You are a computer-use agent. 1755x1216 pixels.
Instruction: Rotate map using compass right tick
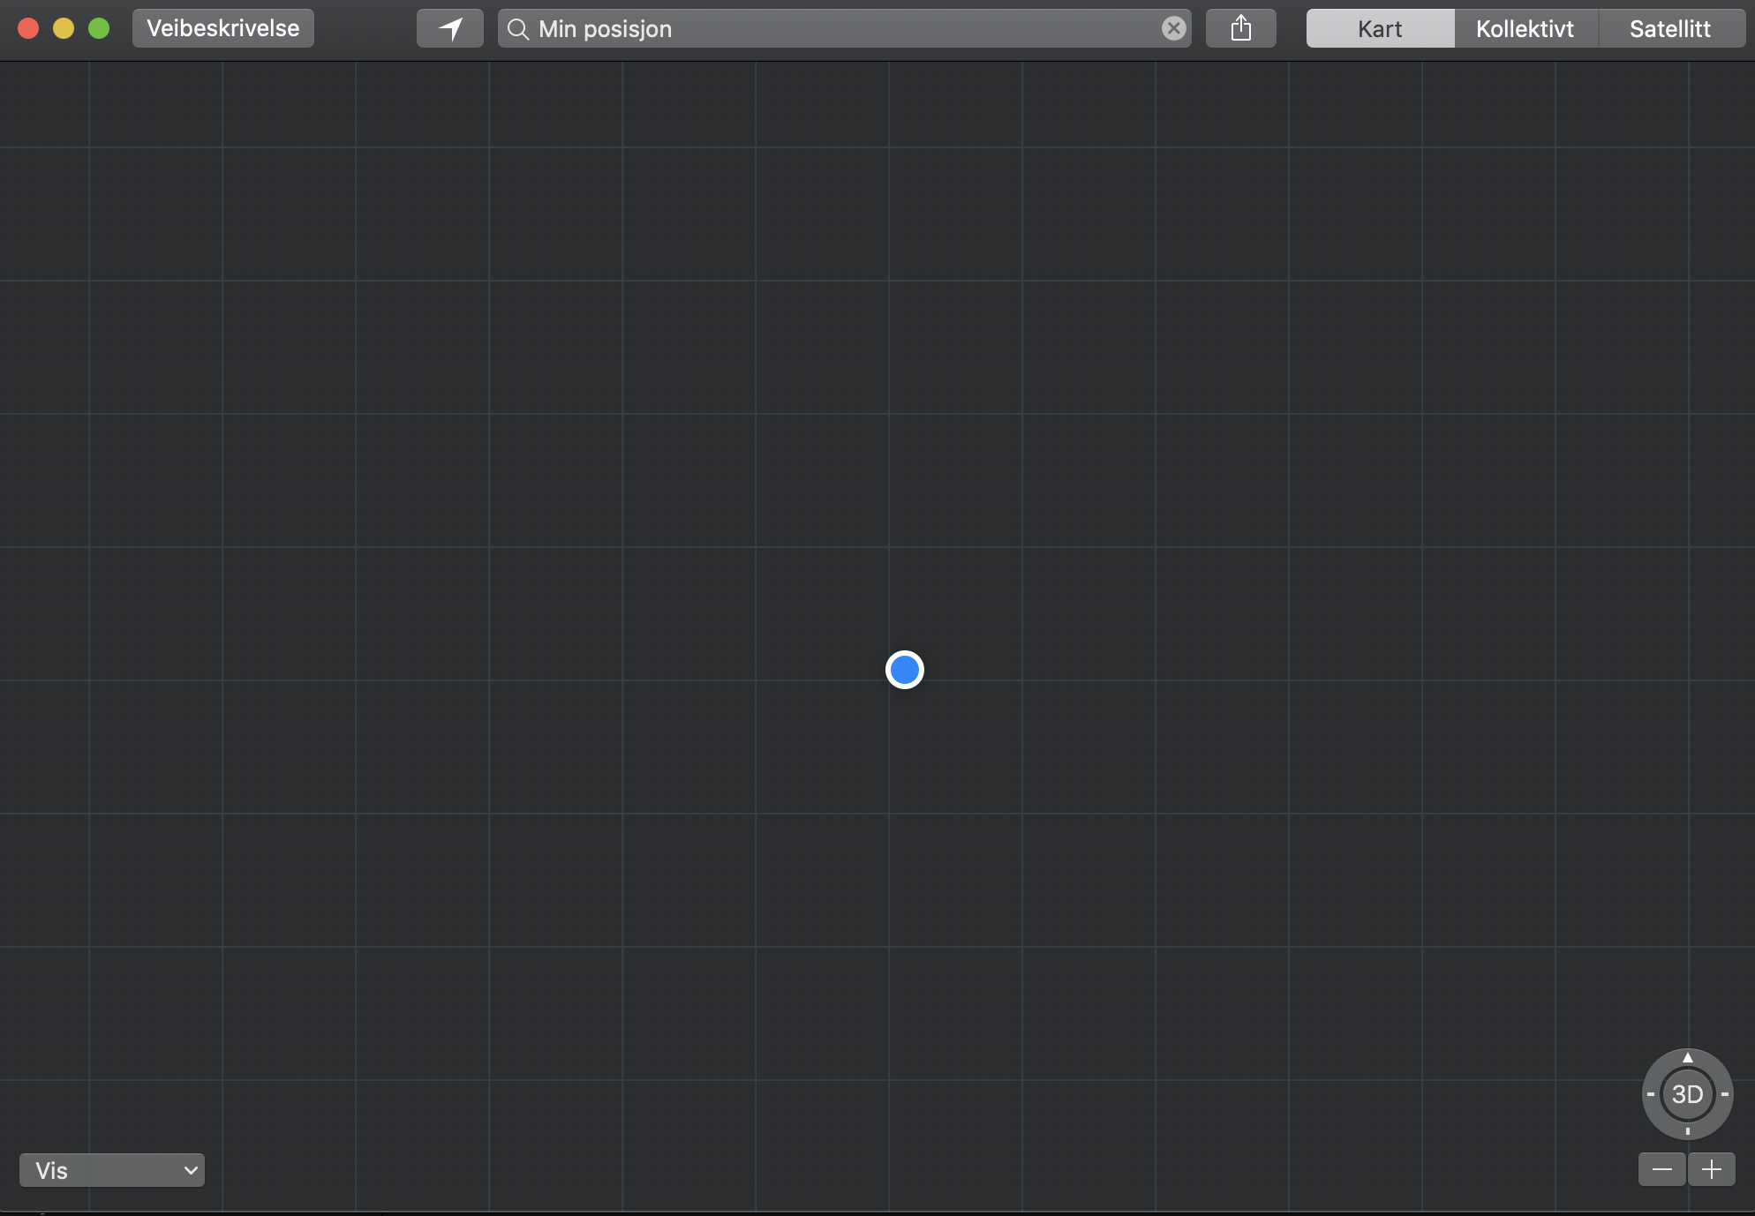coord(1725,1094)
